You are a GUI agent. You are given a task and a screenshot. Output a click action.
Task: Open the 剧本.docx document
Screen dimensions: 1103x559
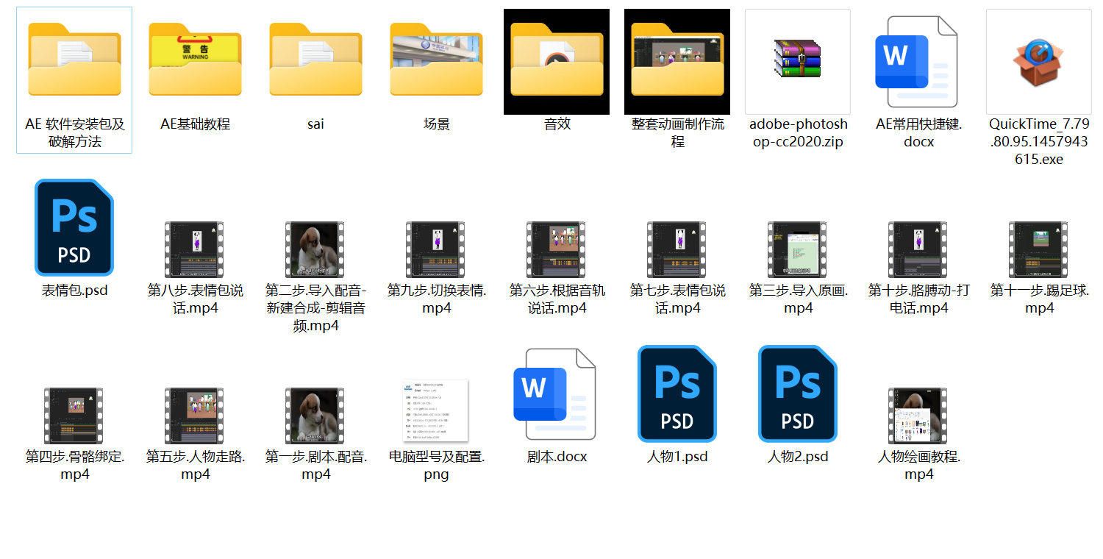[x=557, y=394]
